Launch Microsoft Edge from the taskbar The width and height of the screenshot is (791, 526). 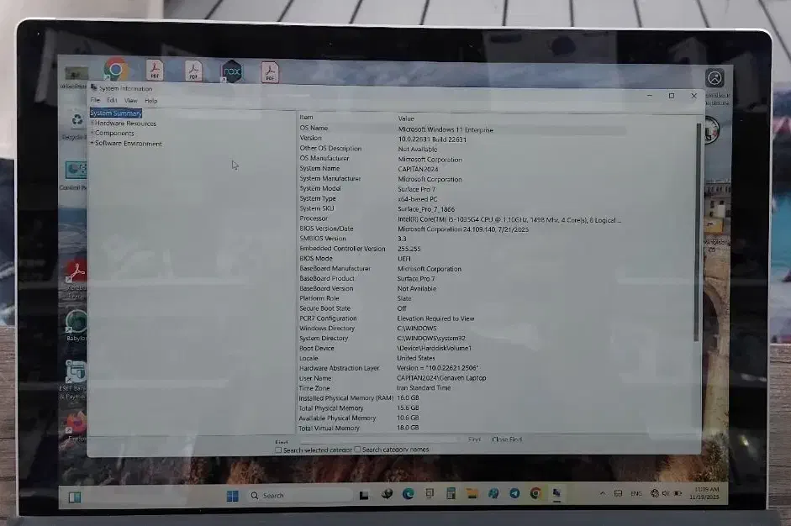point(409,494)
